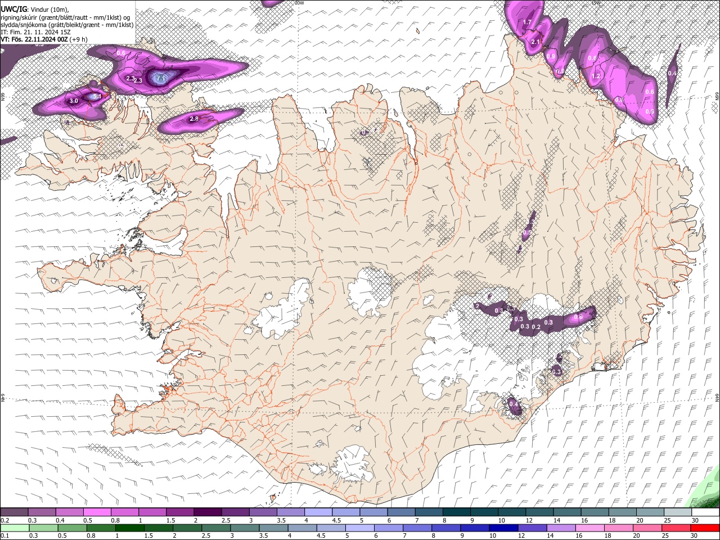Click the 0.9 precipitation value on the map
720x540 pixels.
tap(551, 57)
